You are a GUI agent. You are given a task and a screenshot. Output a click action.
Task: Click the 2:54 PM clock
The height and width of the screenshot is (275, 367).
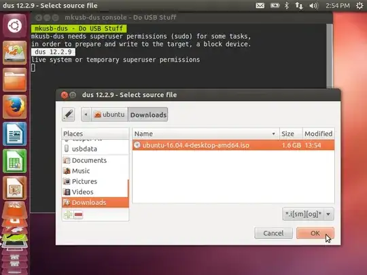pos(338,5)
